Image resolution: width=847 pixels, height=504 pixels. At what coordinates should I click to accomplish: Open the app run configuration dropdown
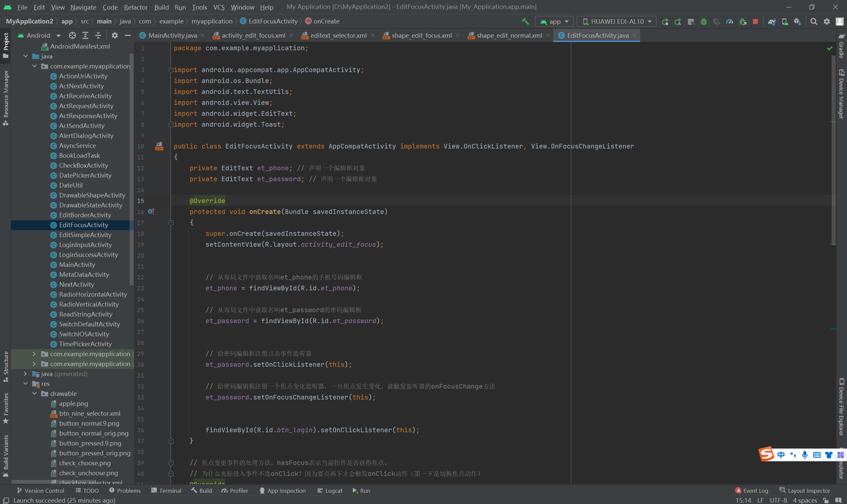coord(555,21)
